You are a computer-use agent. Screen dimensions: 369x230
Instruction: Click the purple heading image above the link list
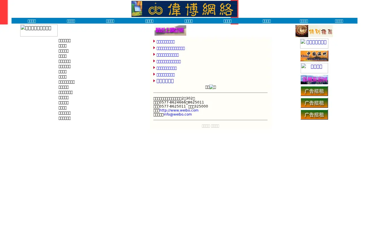(x=170, y=30)
